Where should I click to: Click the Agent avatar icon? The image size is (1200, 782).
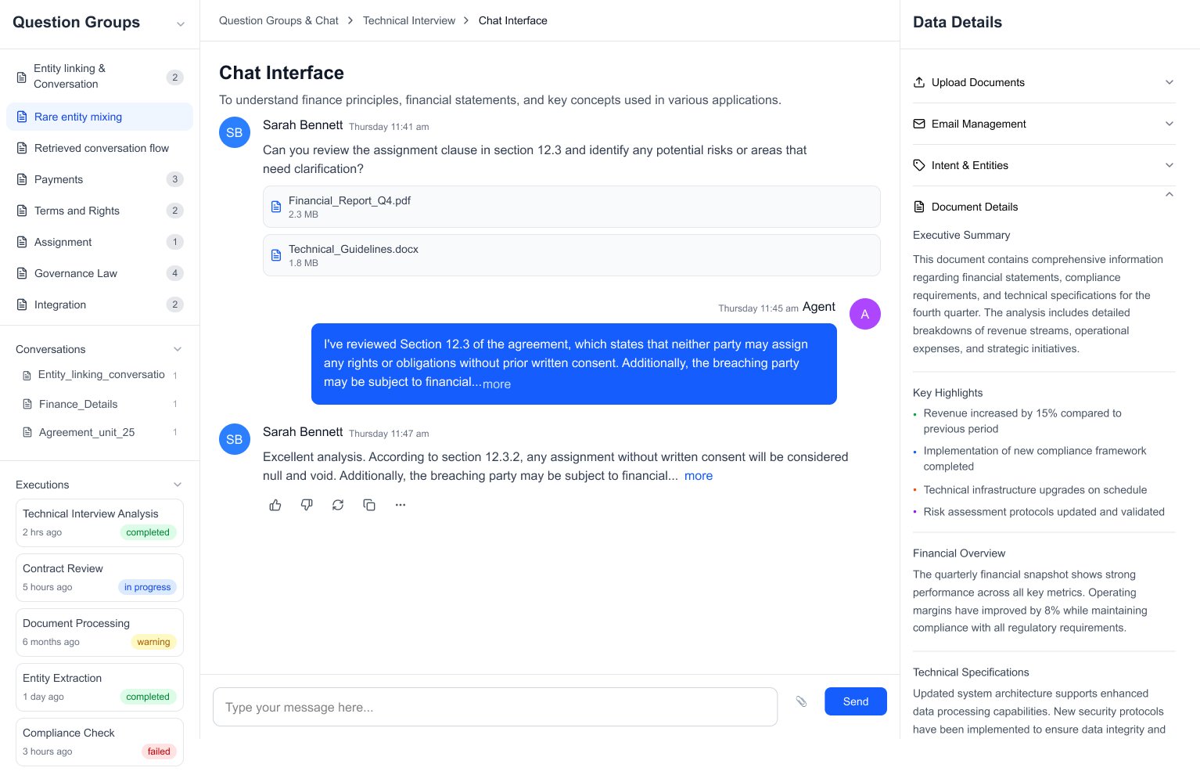864,314
